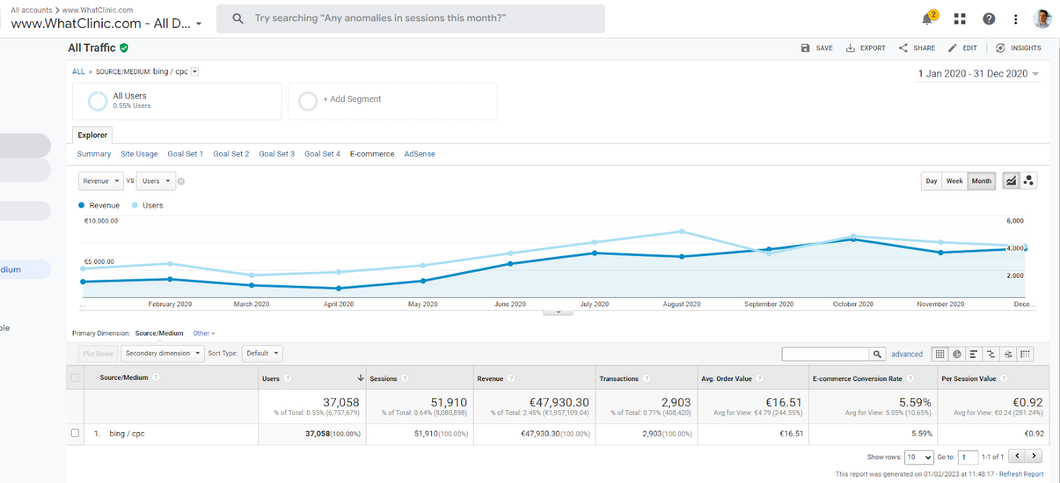Click the Refresh Report link
The width and height of the screenshot is (1060, 483).
point(1022,474)
